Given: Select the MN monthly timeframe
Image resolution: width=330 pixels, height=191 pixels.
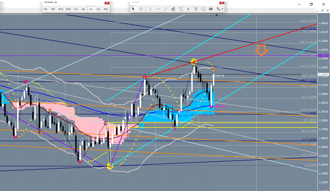Looking at the screenshot, I should 106,9.
